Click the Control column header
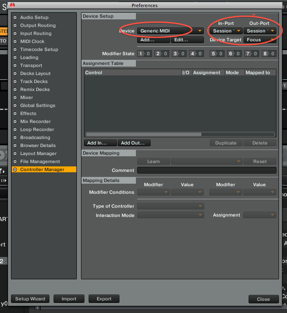 [132, 73]
